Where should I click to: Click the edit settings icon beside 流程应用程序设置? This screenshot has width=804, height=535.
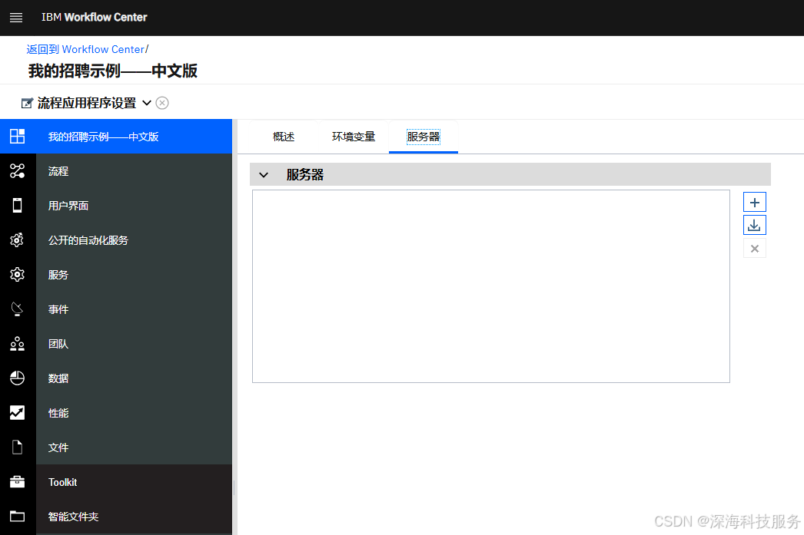(27, 104)
